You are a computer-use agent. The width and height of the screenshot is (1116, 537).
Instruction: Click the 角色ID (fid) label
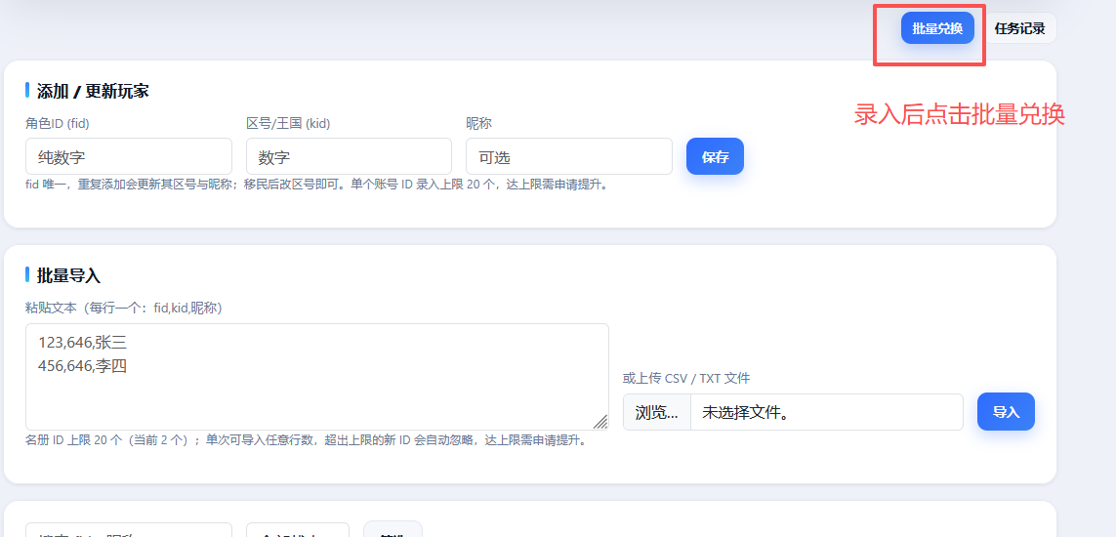click(x=58, y=124)
